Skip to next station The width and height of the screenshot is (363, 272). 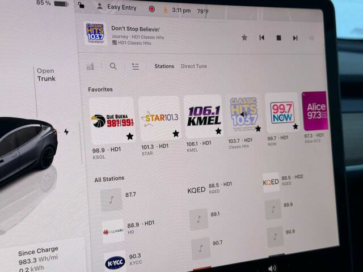[x=295, y=38]
